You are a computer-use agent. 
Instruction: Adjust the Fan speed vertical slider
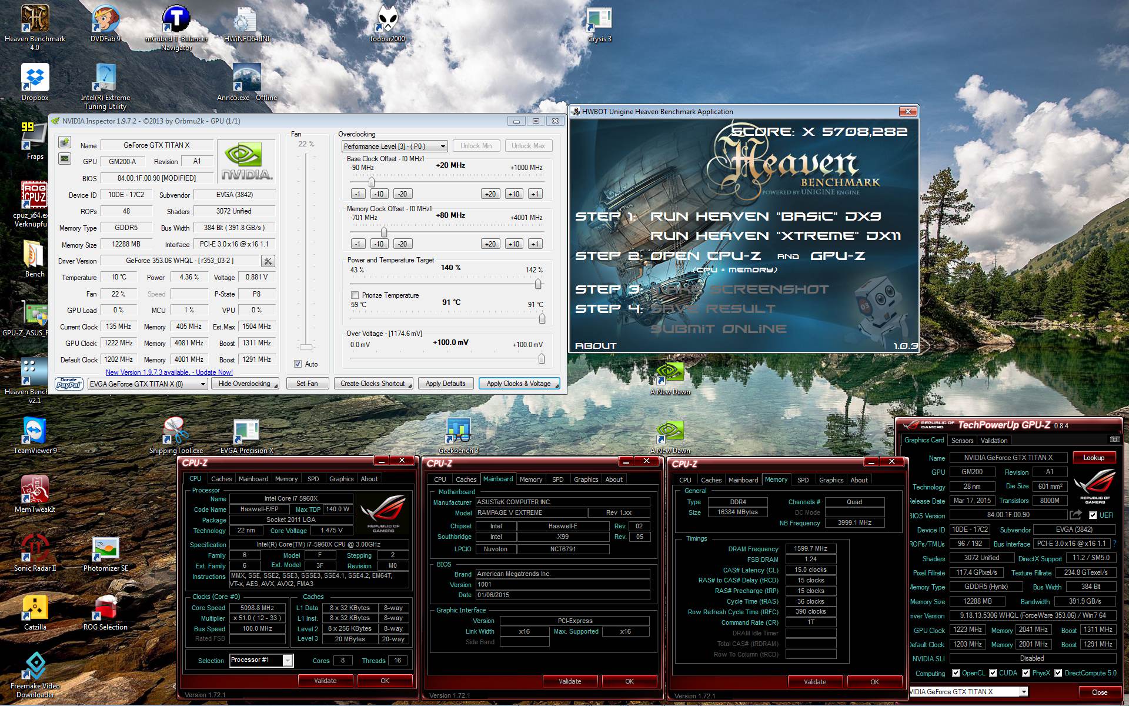(306, 347)
